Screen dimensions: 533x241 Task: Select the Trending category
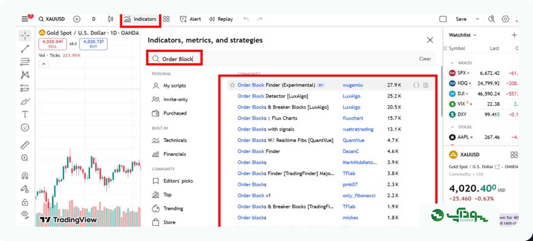click(167, 209)
